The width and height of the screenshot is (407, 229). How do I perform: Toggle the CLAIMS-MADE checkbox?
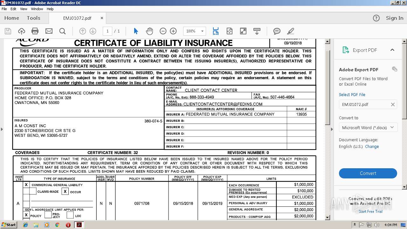33,191
